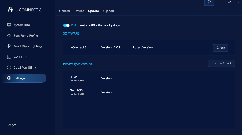Click the DEVICE F/W VERSION heading
Viewport: 242px width, 135px height.
[x=78, y=64]
